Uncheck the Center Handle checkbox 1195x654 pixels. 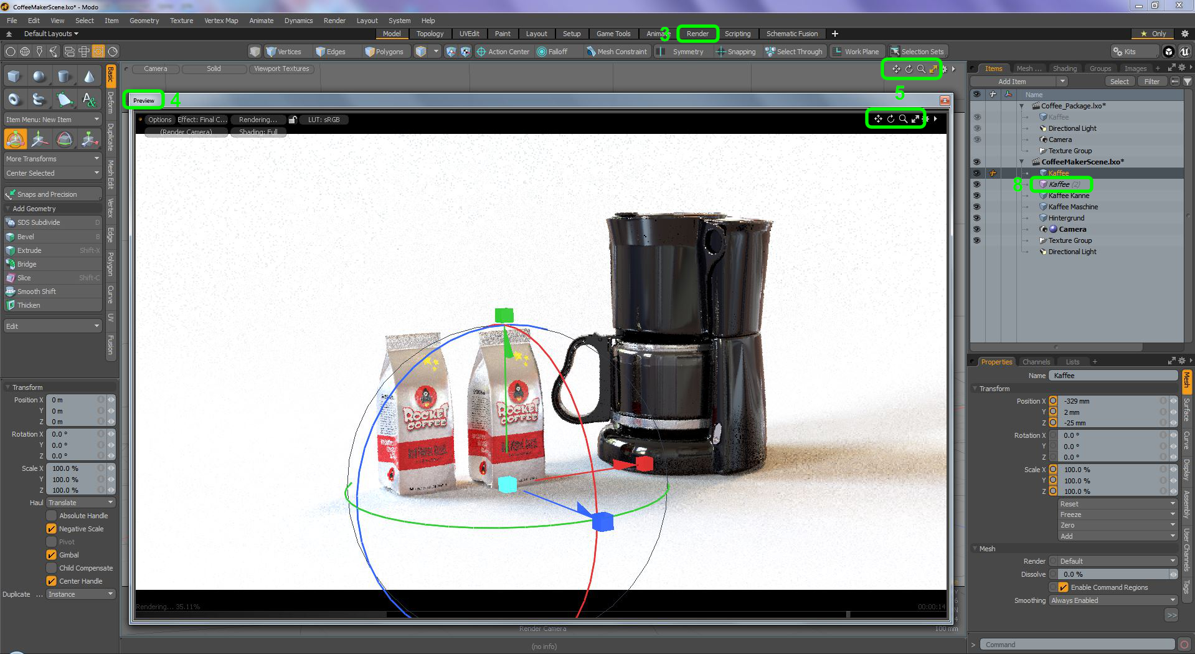[x=52, y=581]
